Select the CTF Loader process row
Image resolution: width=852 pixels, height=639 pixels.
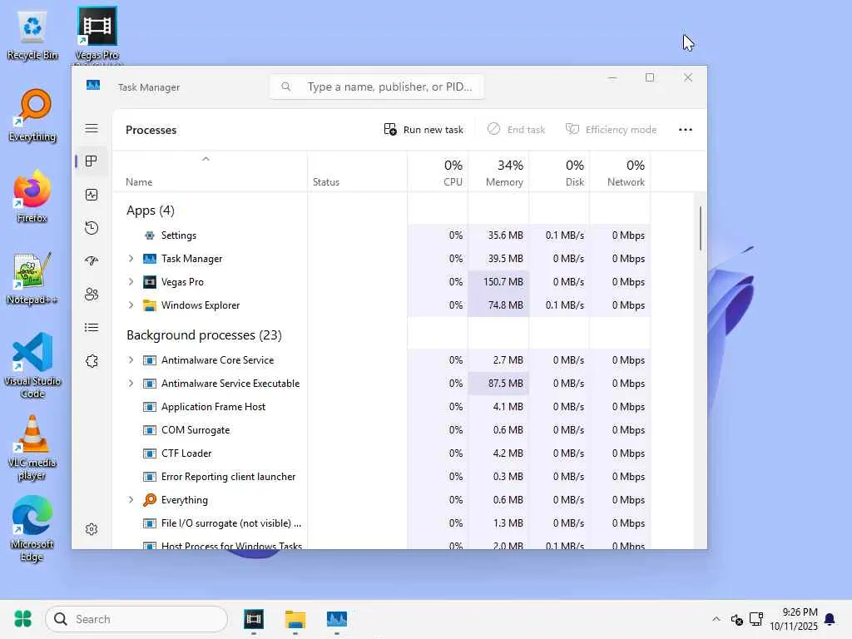point(381,453)
